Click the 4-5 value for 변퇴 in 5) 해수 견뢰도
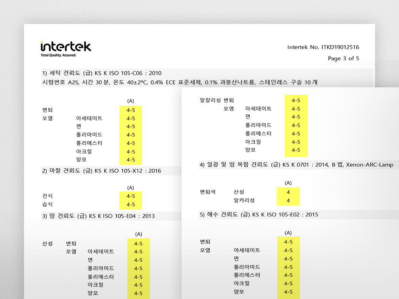Screen dimensions: 399x299 288,242
